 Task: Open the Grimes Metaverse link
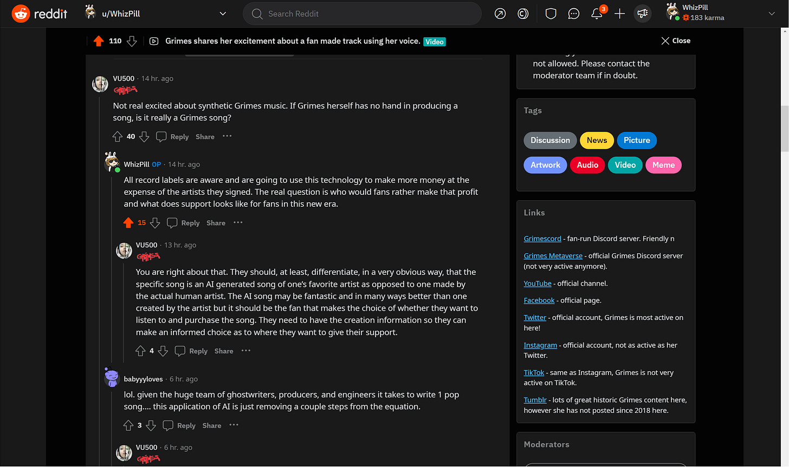click(x=553, y=256)
